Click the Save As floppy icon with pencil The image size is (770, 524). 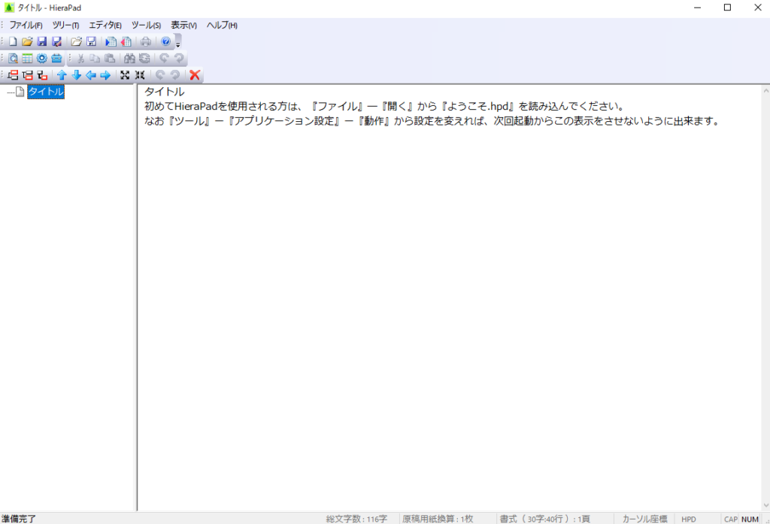[56, 42]
